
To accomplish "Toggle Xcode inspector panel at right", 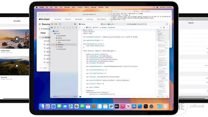I will 167,24.
